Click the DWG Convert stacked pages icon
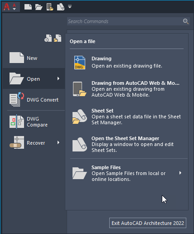Screen dimensions: 194x234 coord(17,99)
